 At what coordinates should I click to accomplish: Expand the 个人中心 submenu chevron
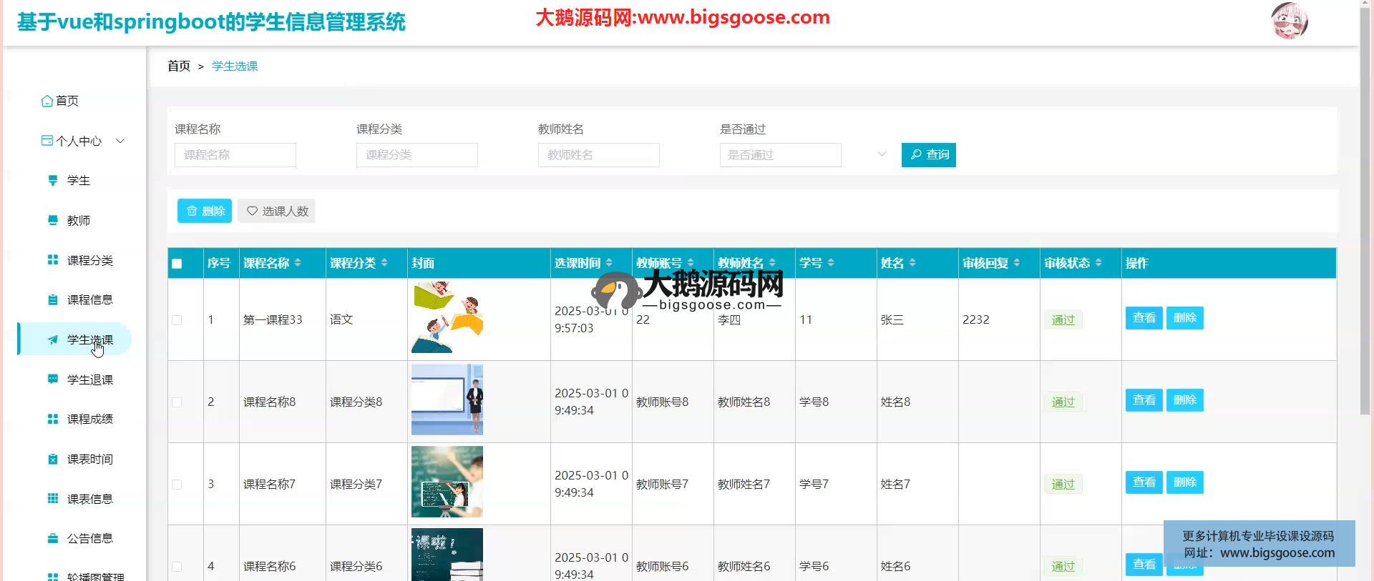click(x=120, y=141)
